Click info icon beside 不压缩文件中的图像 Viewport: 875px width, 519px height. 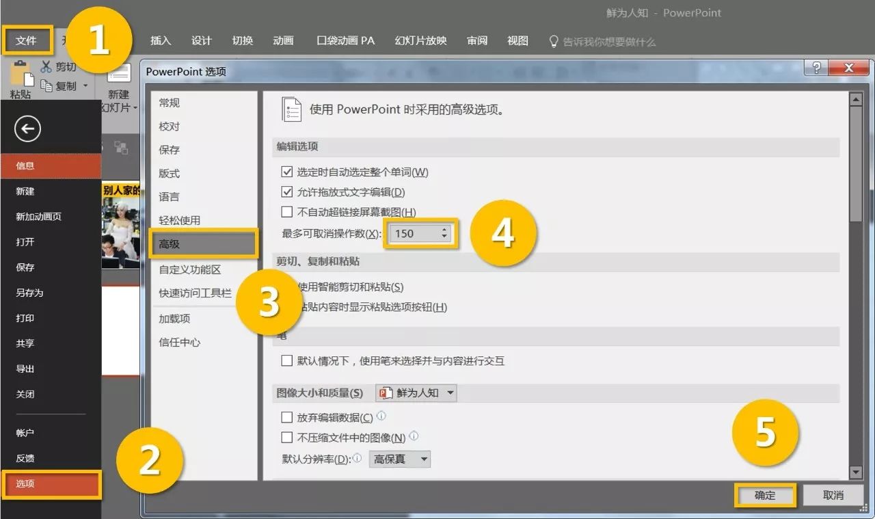click(x=414, y=436)
